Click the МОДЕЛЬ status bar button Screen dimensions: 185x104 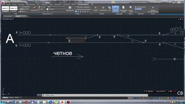tap(130, 98)
